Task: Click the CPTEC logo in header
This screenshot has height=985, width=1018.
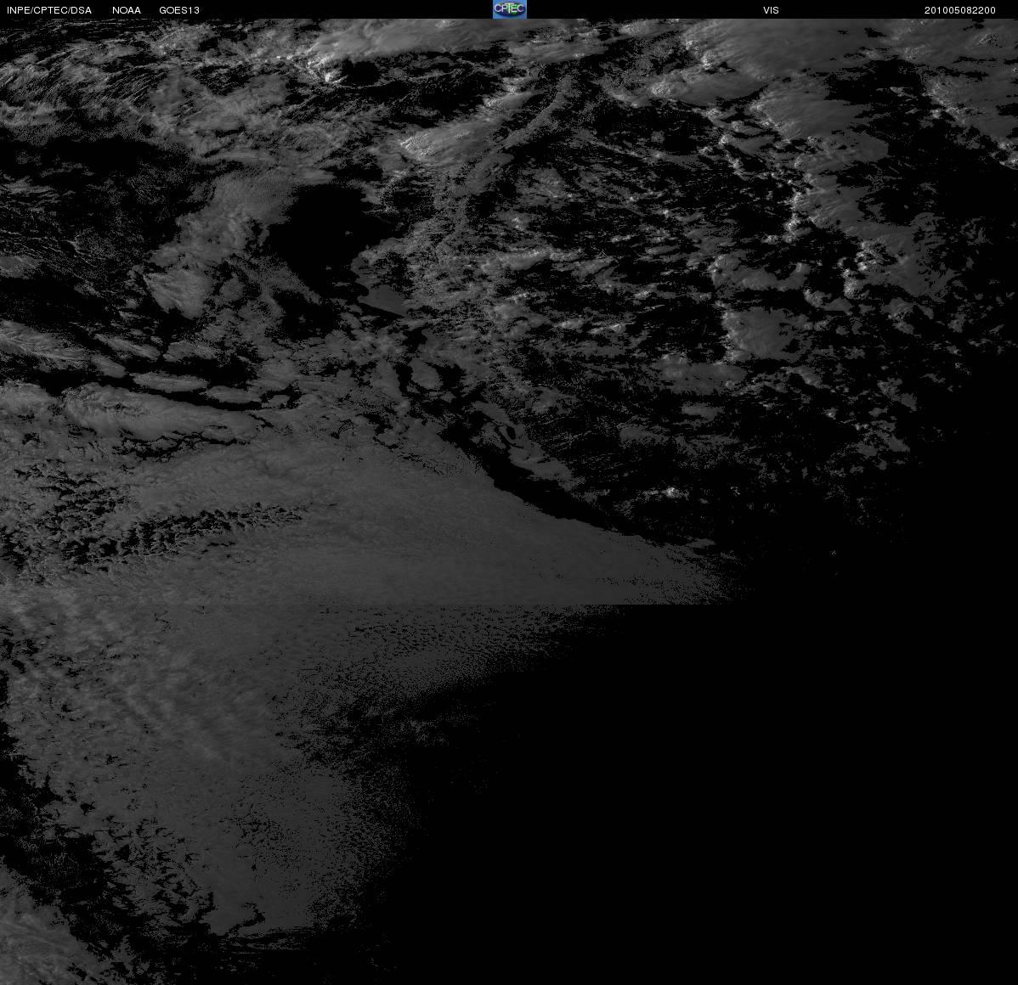Action: point(509,9)
